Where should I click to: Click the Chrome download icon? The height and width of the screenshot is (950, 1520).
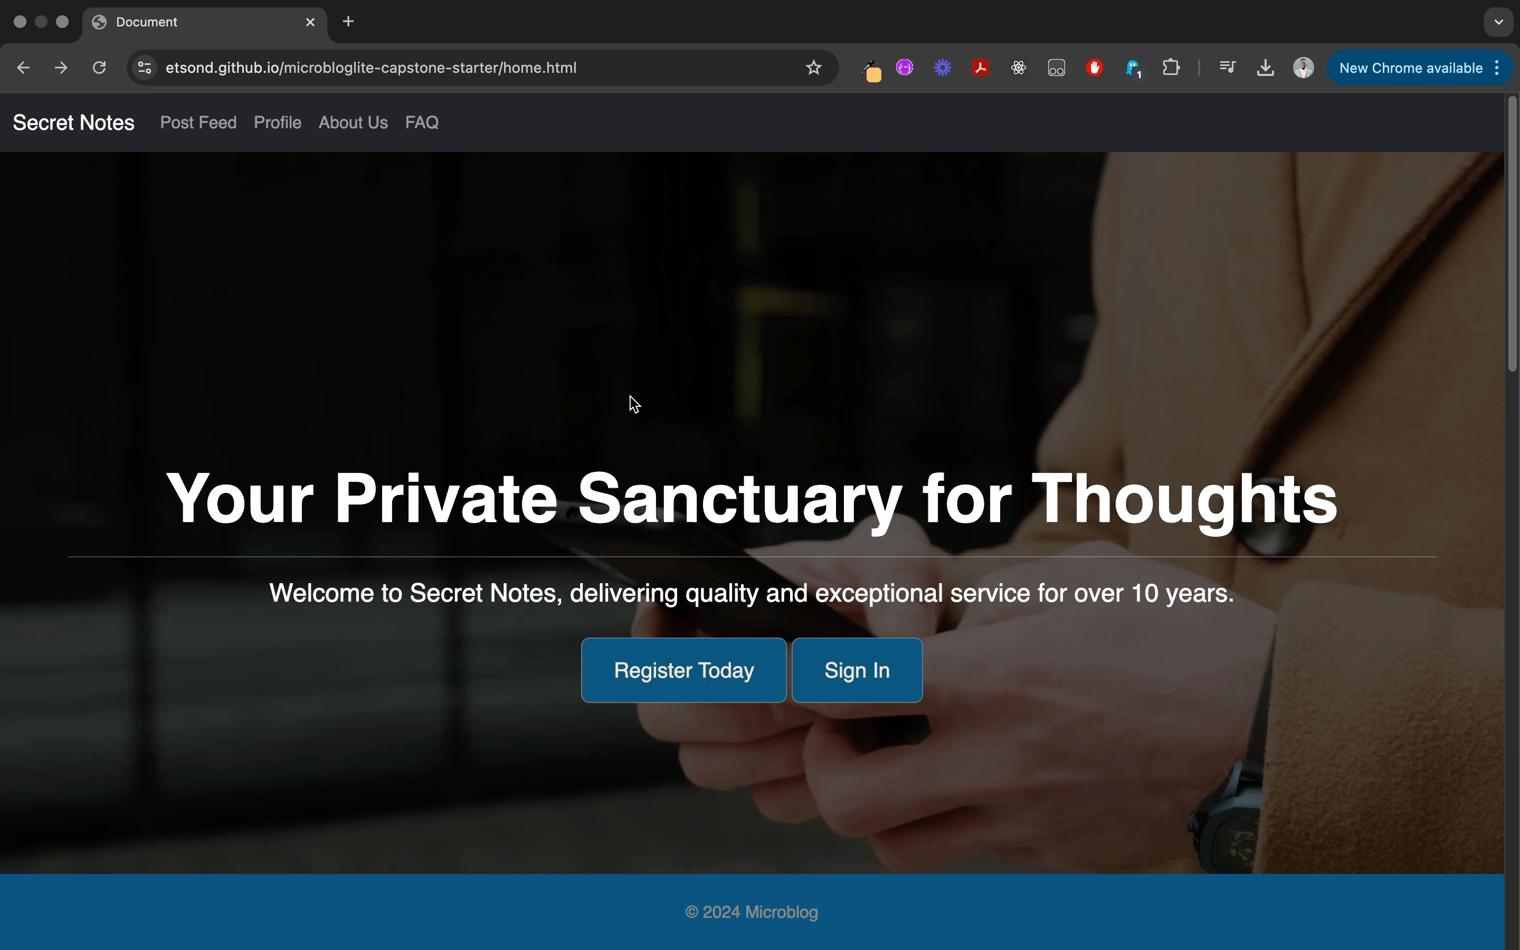[x=1265, y=68]
